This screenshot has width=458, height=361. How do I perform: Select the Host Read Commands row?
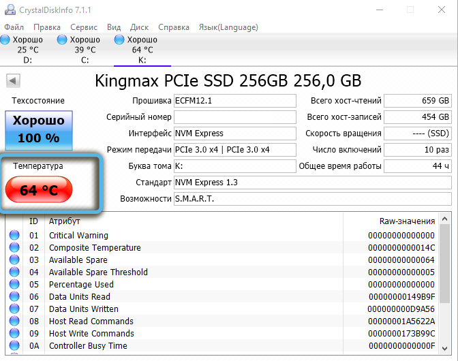pos(204,321)
